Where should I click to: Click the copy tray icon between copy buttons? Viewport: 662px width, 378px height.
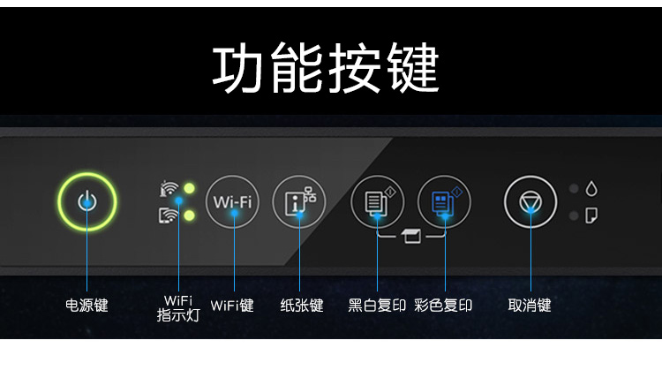coord(411,236)
